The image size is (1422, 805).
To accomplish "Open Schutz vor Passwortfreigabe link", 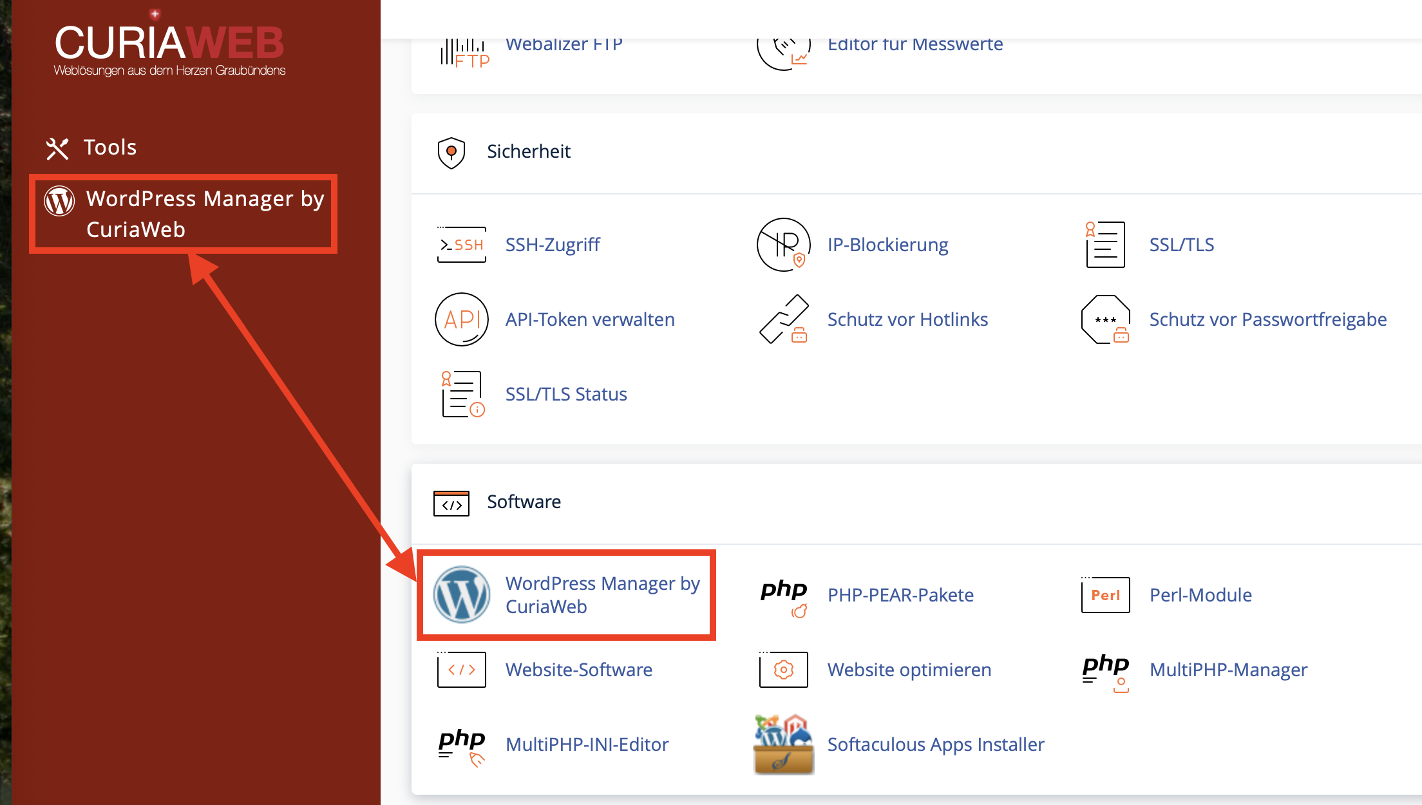I will tap(1268, 319).
